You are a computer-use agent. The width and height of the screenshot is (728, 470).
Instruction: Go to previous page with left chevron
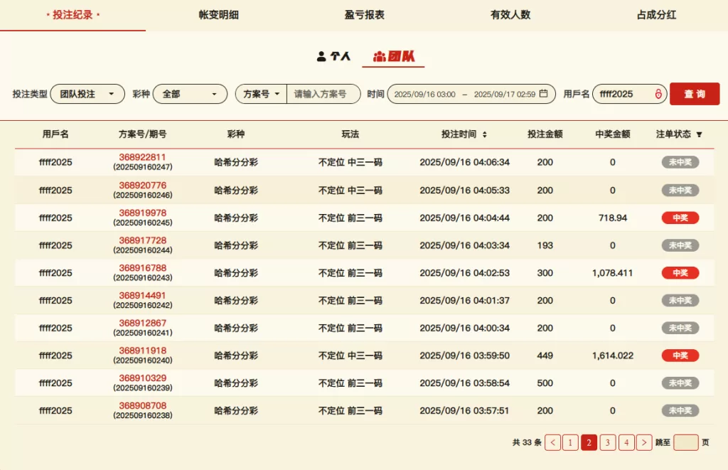tap(552, 442)
